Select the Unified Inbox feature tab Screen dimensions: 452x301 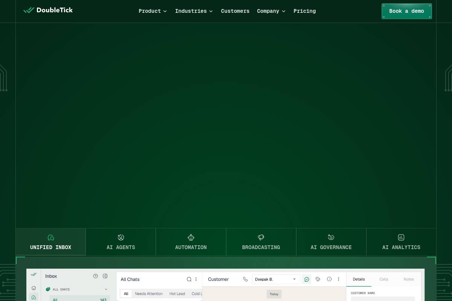(x=50, y=242)
